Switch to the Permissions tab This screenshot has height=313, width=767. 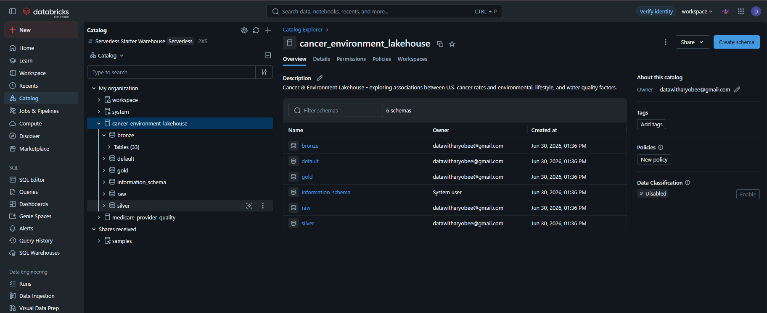tap(351, 59)
